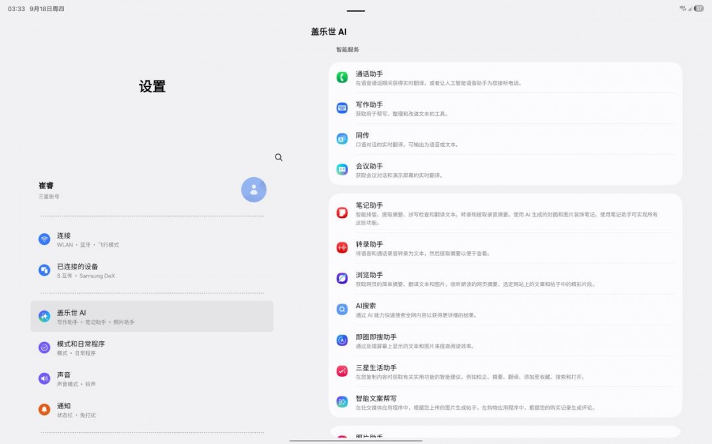Click the 智能服务 section label
This screenshot has height=444, width=712.
coord(347,49)
